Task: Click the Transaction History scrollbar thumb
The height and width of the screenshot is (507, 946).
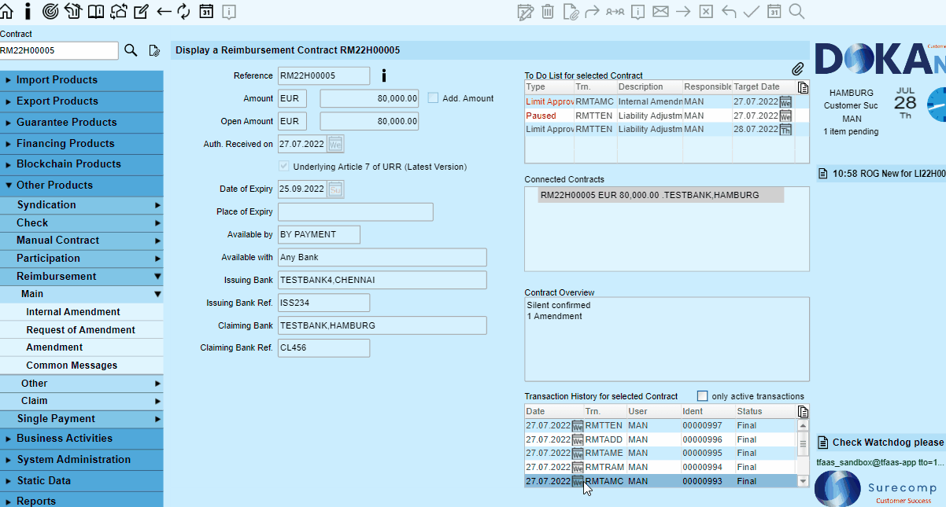Action: click(x=803, y=444)
